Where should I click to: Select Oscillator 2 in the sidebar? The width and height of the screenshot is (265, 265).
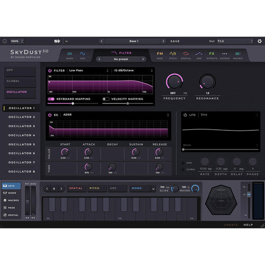pyautogui.click(x=22, y=117)
